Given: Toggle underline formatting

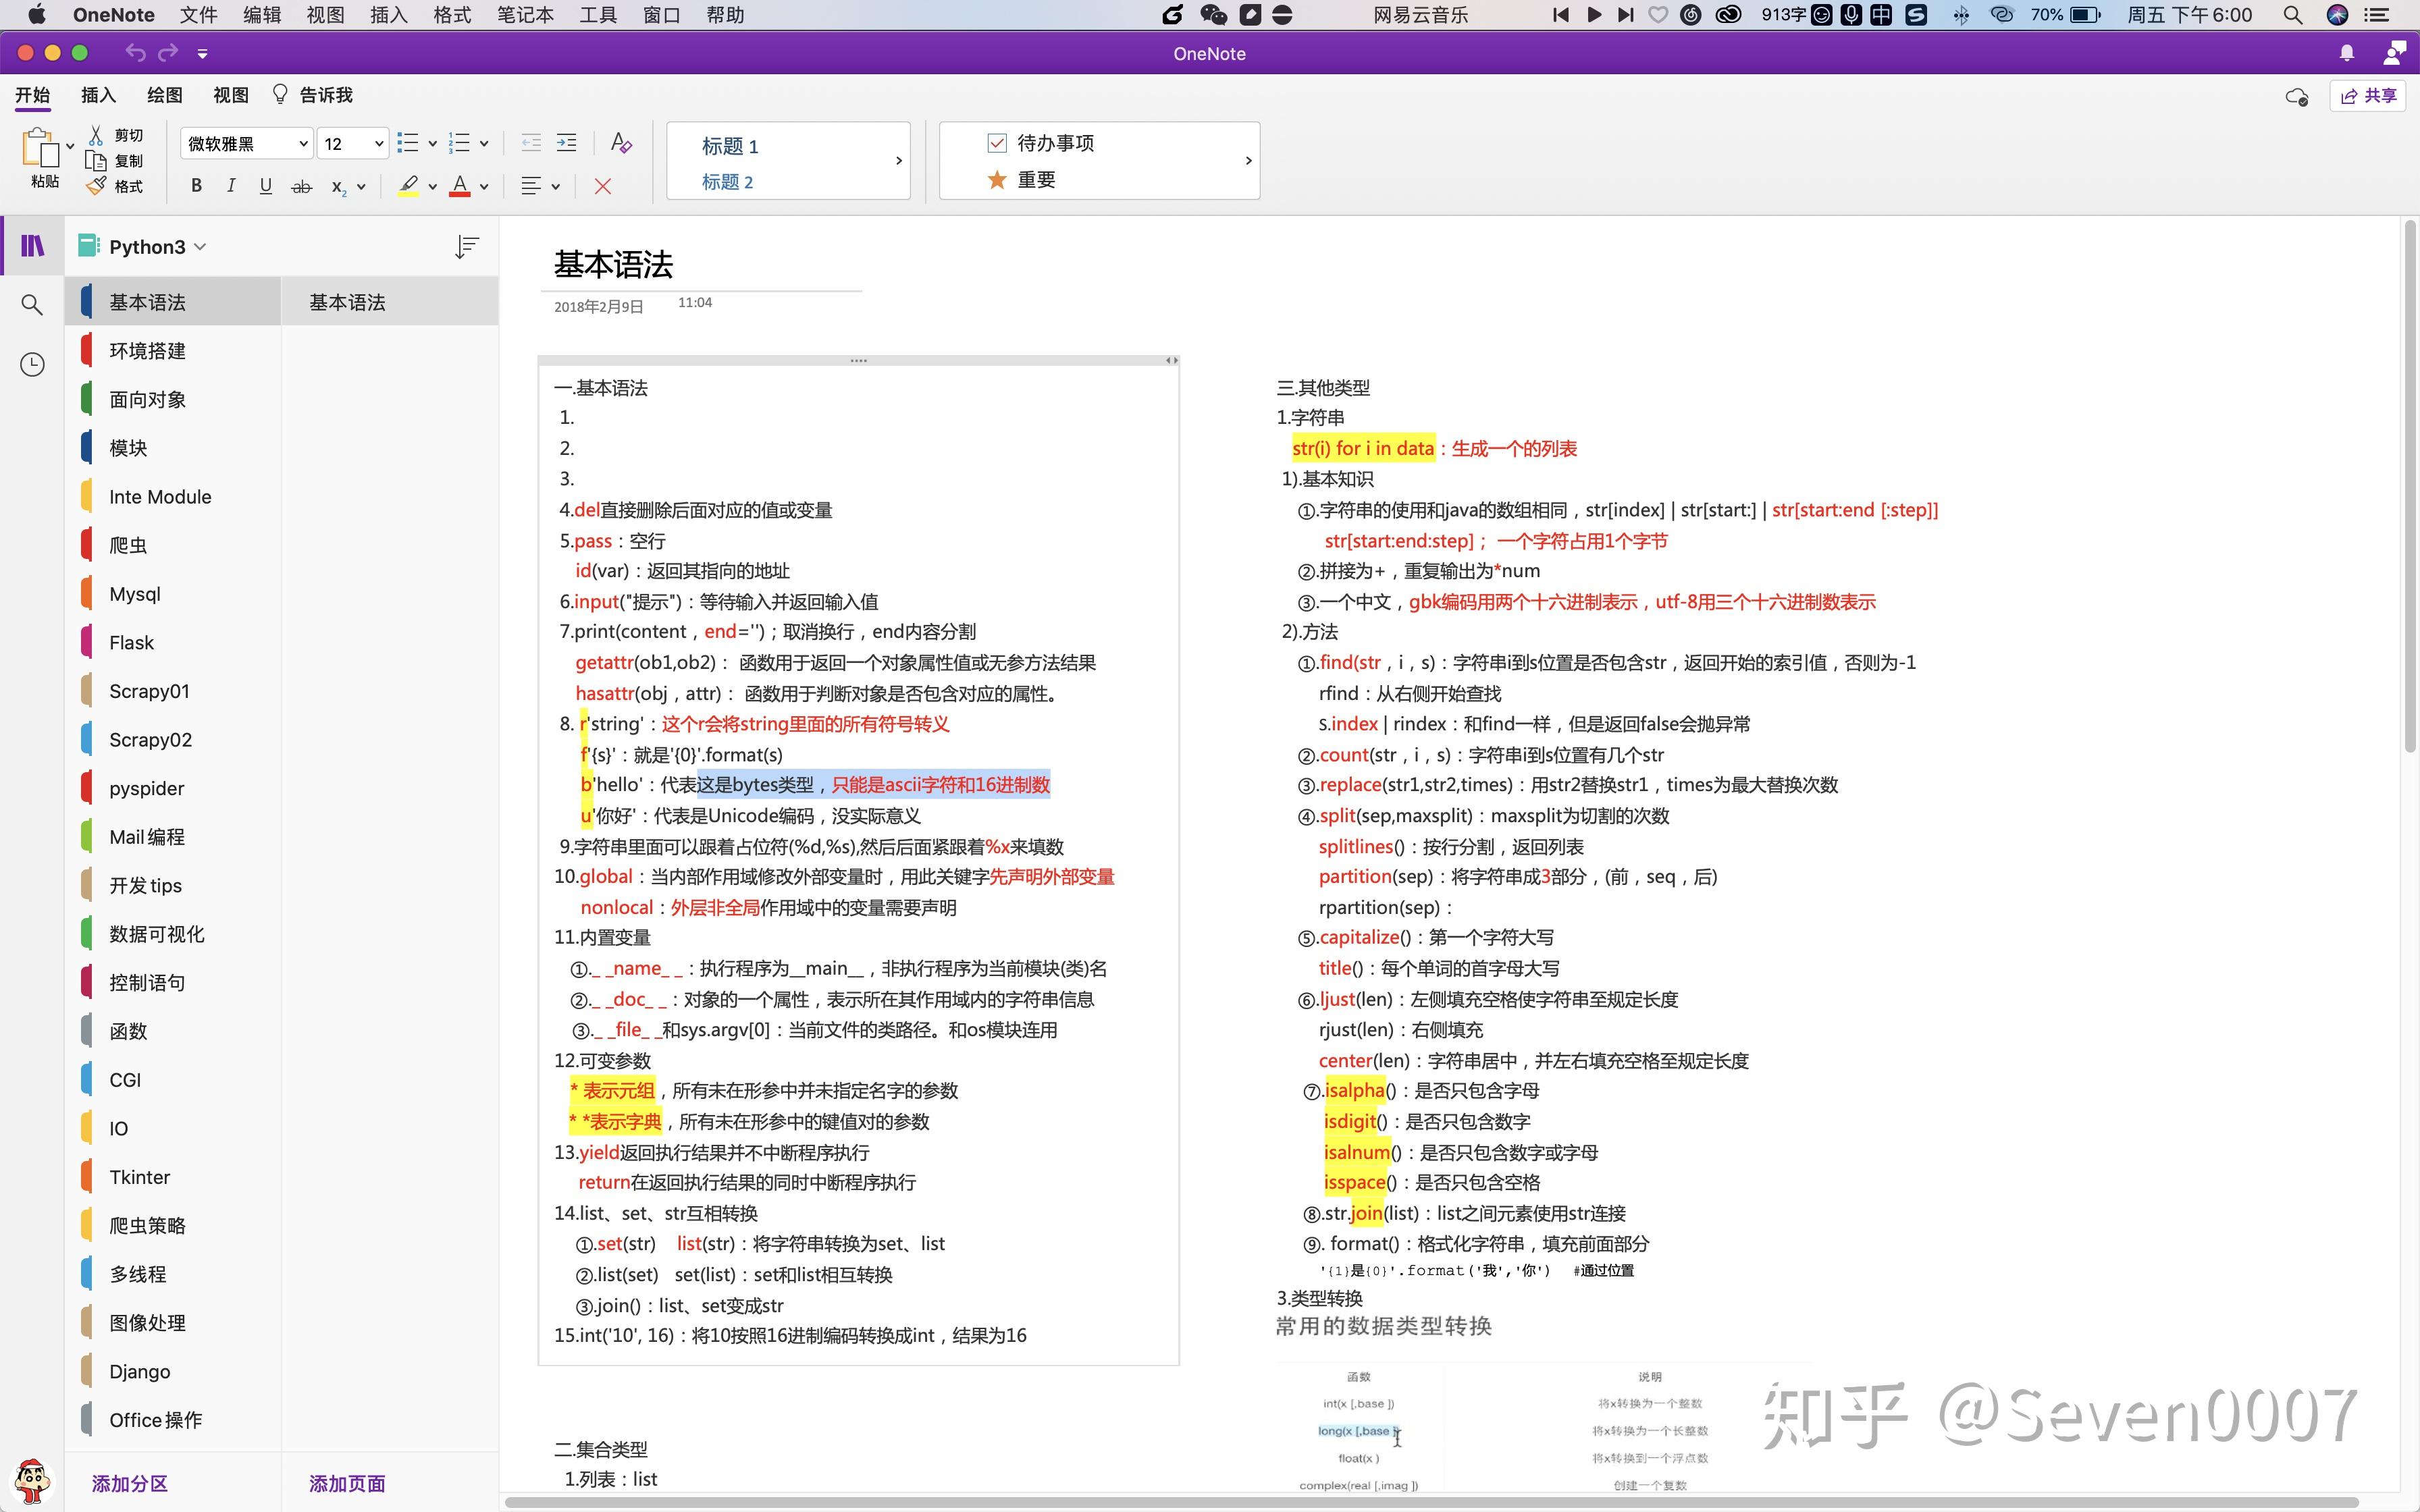Looking at the screenshot, I should pyautogui.click(x=265, y=186).
